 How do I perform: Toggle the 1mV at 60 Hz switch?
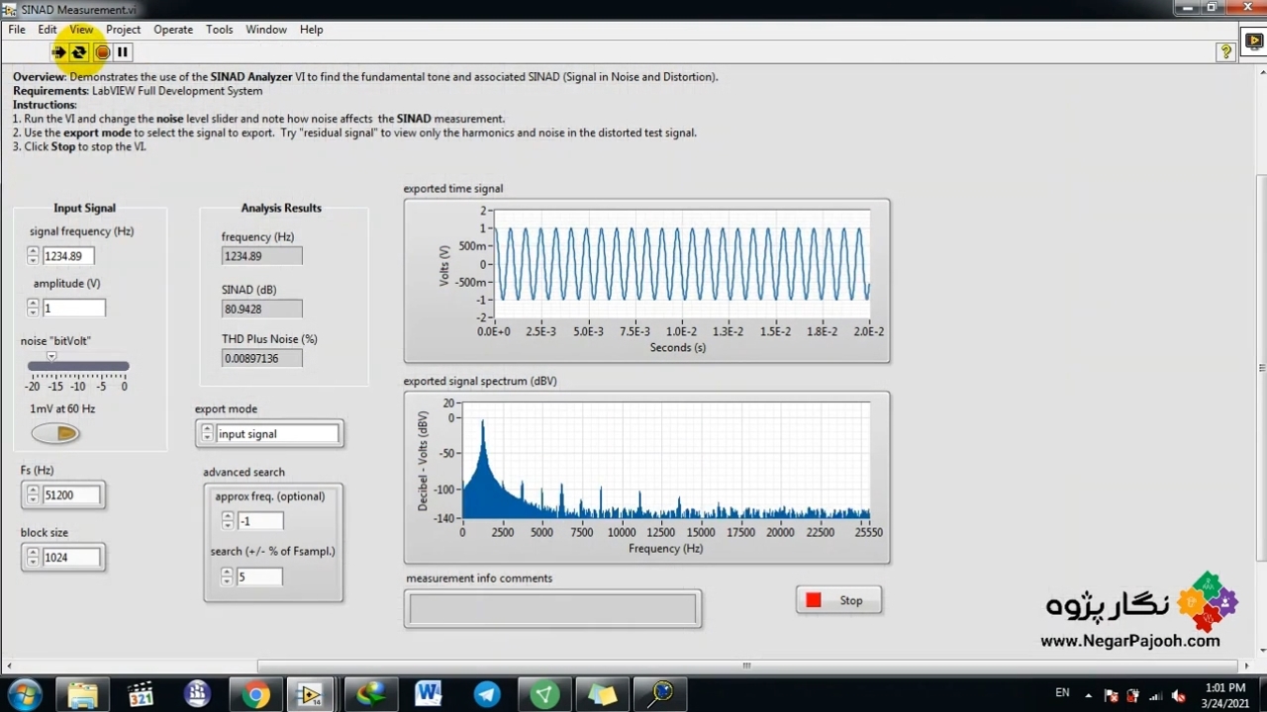coord(55,433)
